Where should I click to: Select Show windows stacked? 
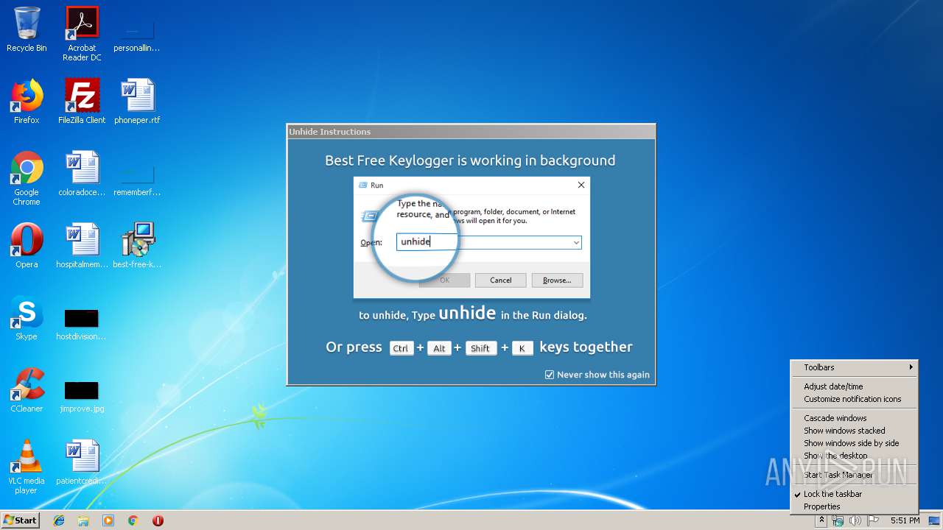855,431
